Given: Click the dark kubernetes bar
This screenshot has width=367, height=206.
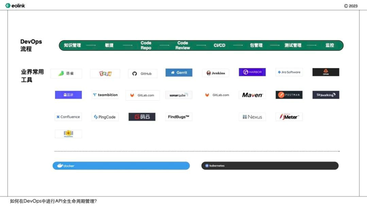Looking at the screenshot, I should tap(270, 165).
